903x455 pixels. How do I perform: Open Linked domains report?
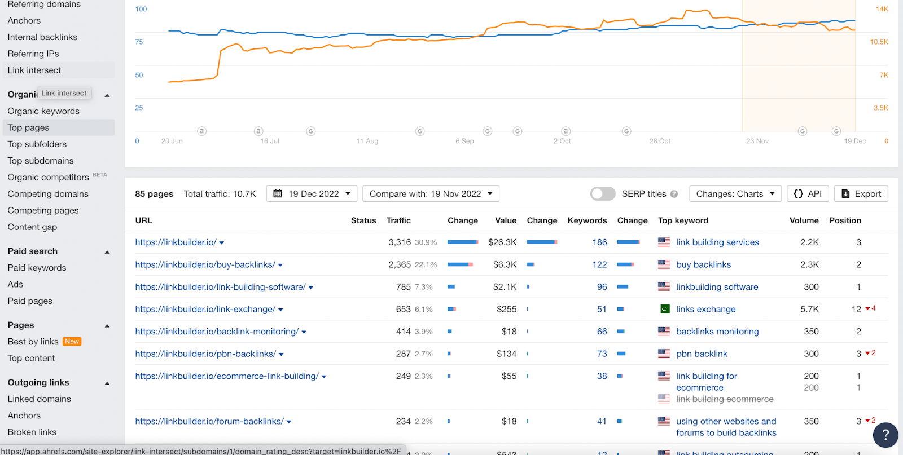coord(40,399)
